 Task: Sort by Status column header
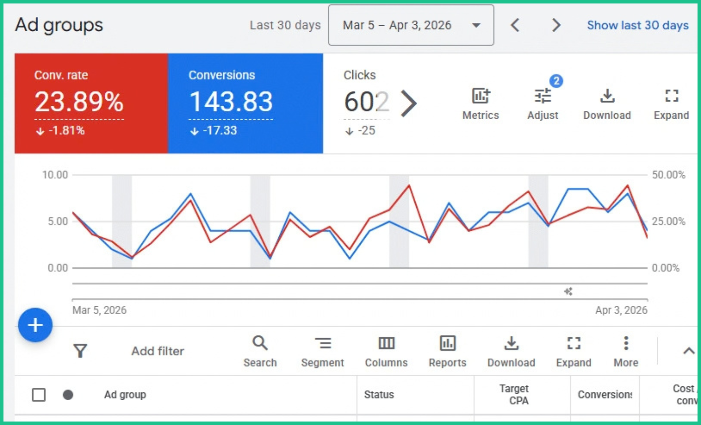(379, 395)
